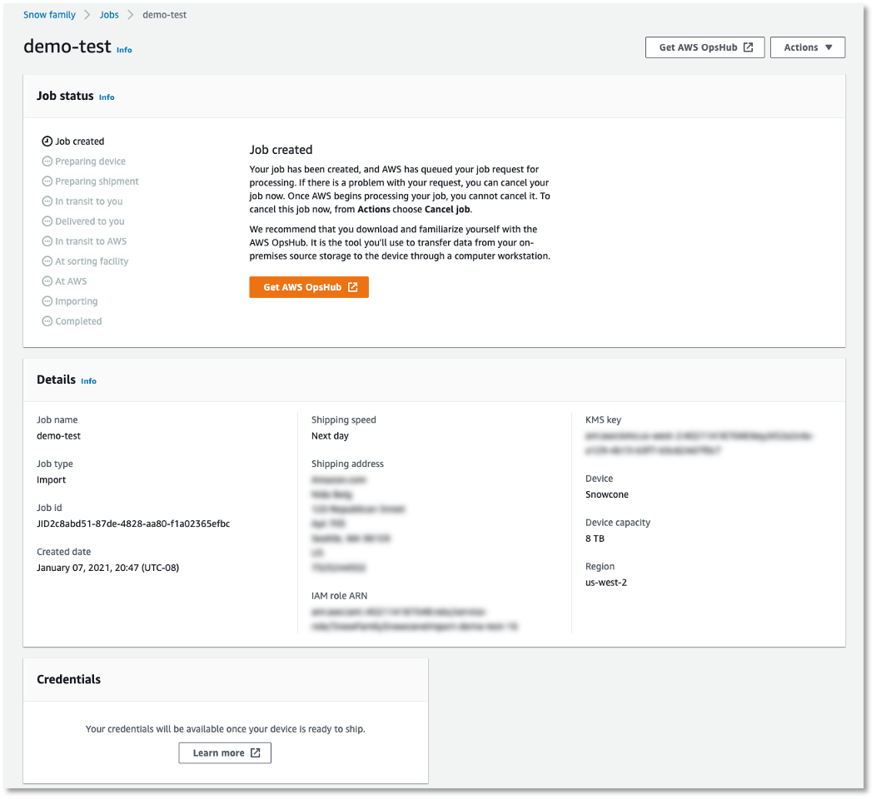Viewport: 876px width, 799px height.
Task: Select the At sorting facility step icon
Action: click(47, 261)
